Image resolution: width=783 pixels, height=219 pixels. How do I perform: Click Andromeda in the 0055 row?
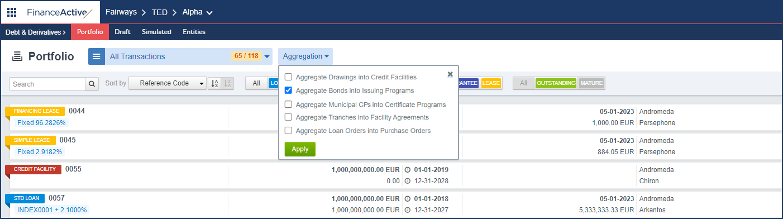tap(656, 170)
